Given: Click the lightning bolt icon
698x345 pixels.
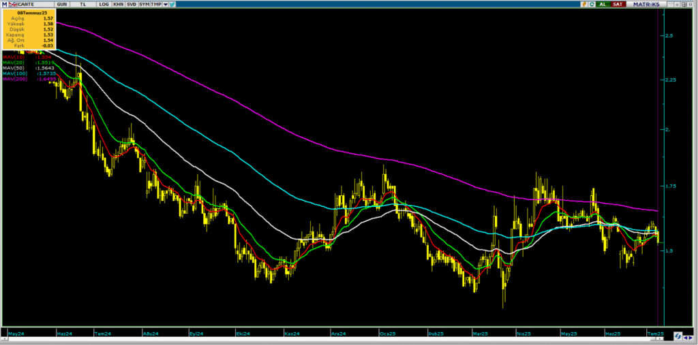Looking at the screenshot, I should 583,4.
